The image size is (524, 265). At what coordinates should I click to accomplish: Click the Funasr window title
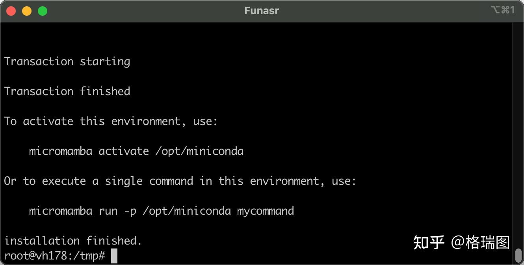point(262,11)
